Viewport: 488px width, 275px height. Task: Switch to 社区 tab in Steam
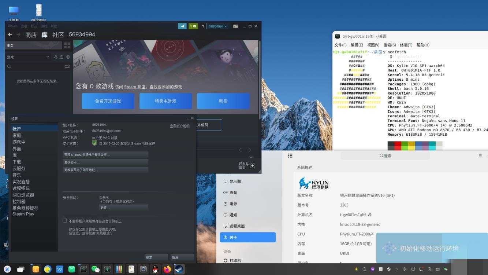(58, 34)
